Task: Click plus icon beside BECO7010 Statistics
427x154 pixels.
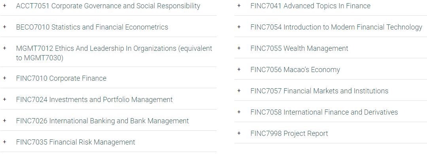Action: 5,26
